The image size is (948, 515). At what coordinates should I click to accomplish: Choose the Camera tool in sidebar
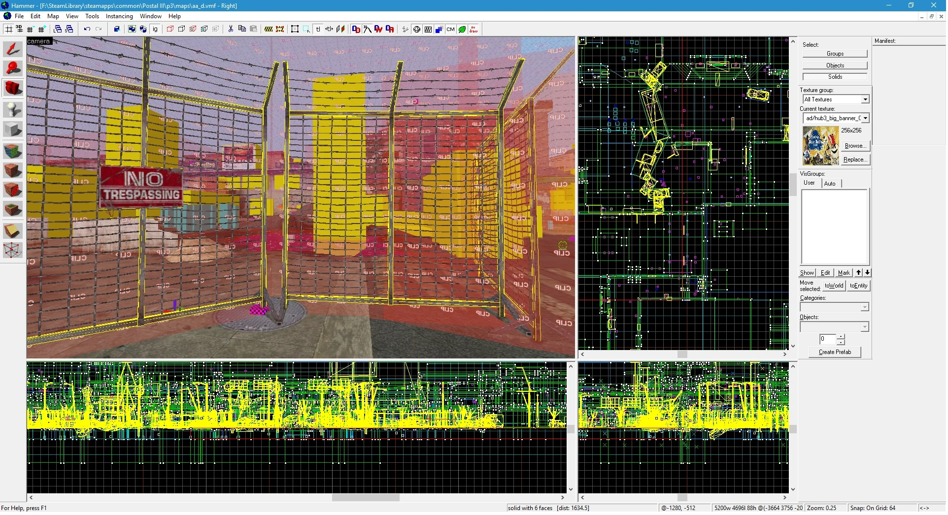coord(13,89)
